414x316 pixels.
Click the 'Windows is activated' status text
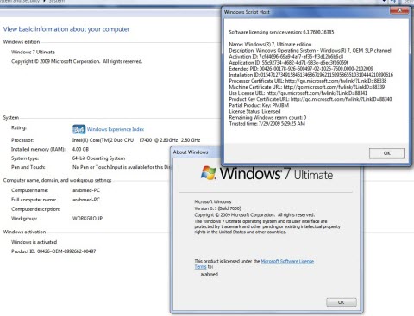(x=34, y=242)
